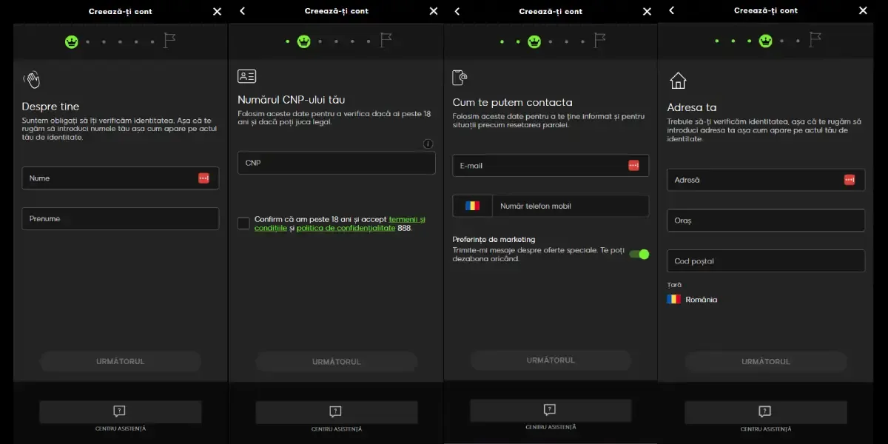
Task: Close the Cum te putem contacta screen
Action: (647, 11)
